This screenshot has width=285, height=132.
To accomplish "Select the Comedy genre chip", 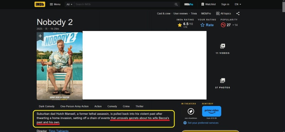I will click(112, 106).
